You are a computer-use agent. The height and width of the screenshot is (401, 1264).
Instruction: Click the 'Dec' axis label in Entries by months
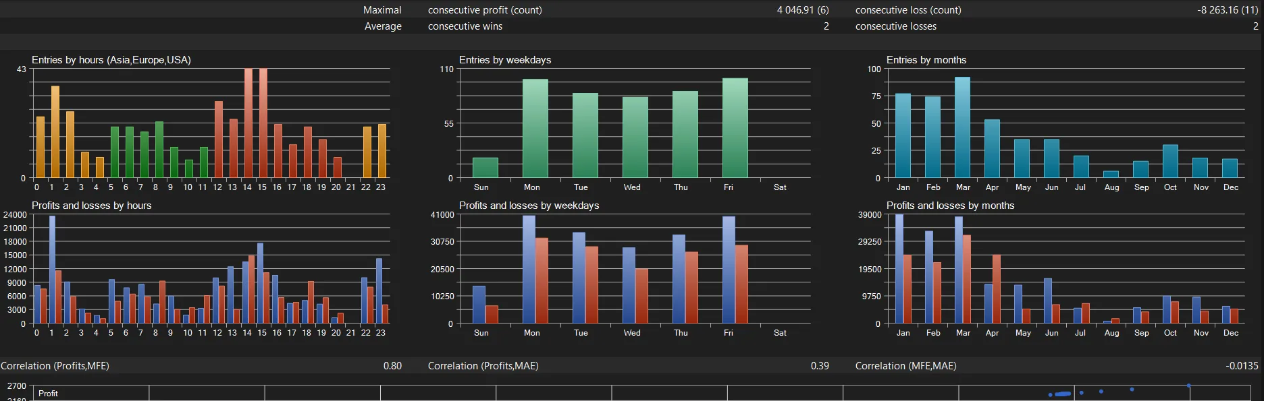click(x=1231, y=187)
